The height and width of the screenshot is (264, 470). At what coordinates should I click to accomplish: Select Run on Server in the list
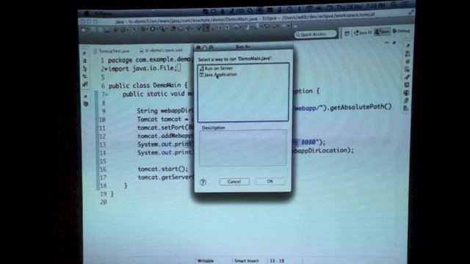[217, 68]
